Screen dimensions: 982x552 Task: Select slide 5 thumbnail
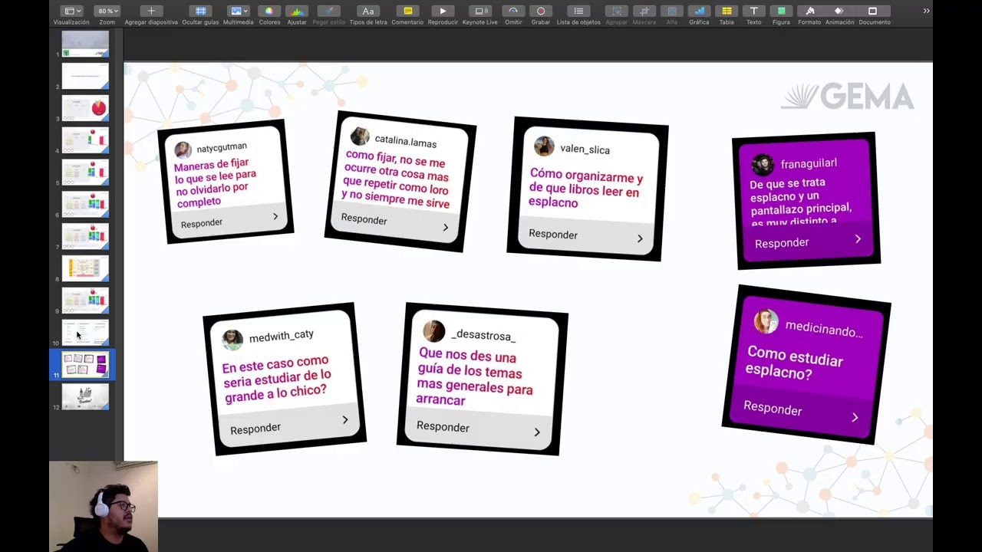coord(85,172)
